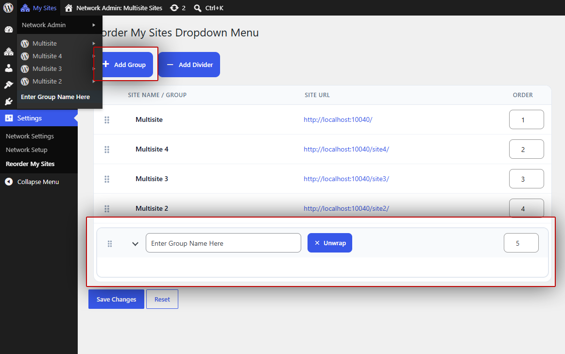The width and height of the screenshot is (565, 354).
Task: Click the SITE NAME / GROUP column header
Action: pyautogui.click(x=157, y=95)
